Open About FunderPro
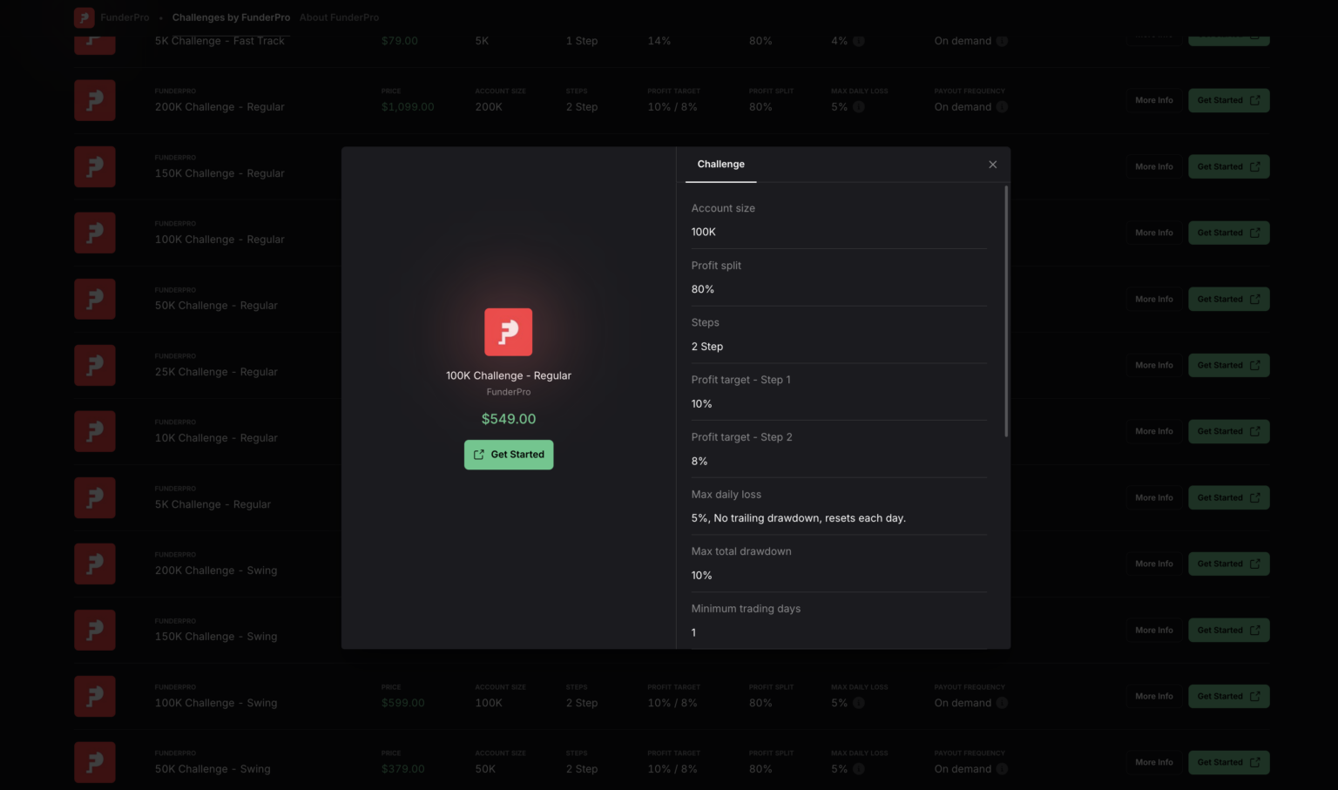The width and height of the screenshot is (1338, 790). pos(339,17)
